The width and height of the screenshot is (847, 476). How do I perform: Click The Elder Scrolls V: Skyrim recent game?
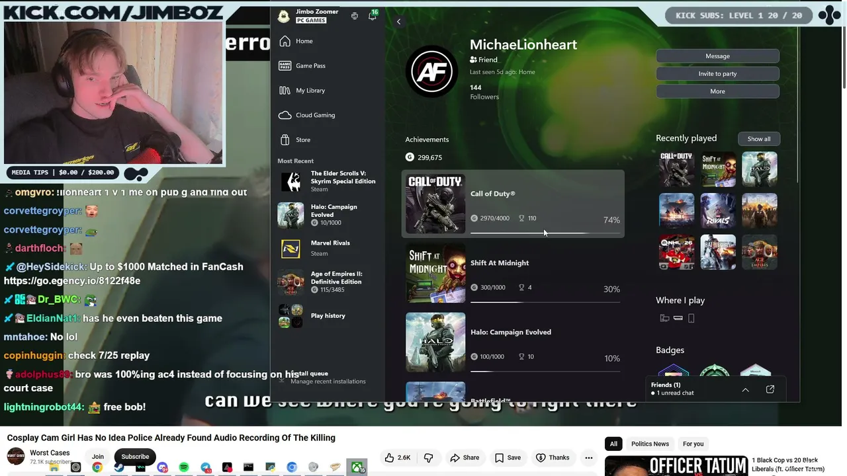tap(328, 181)
